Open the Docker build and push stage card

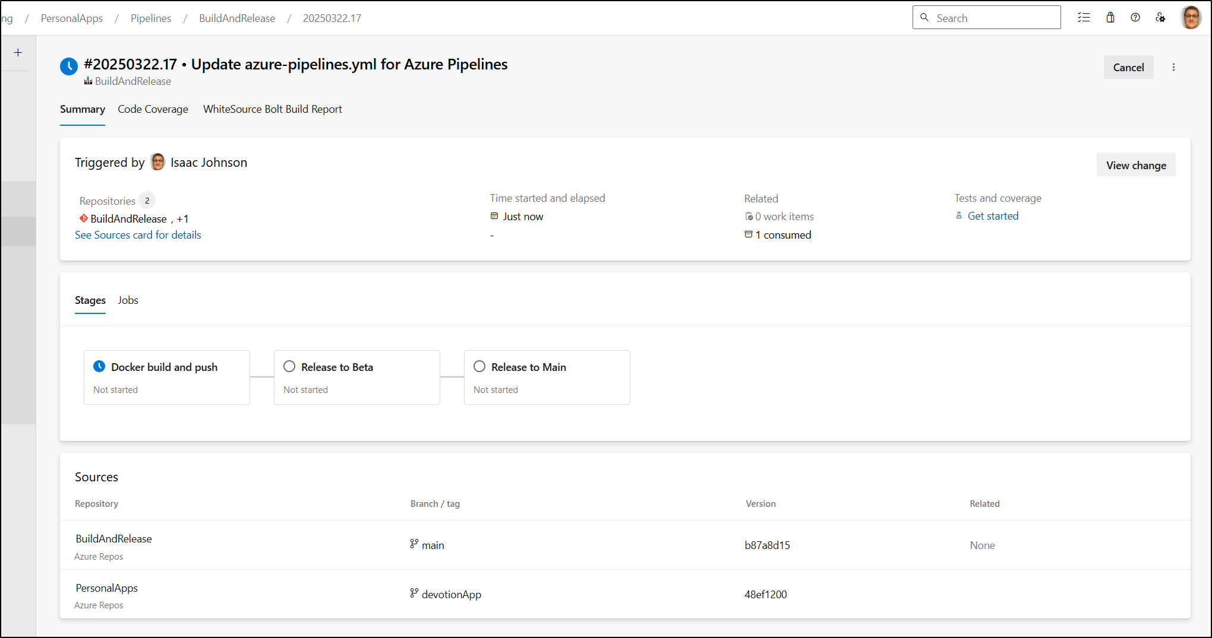167,377
